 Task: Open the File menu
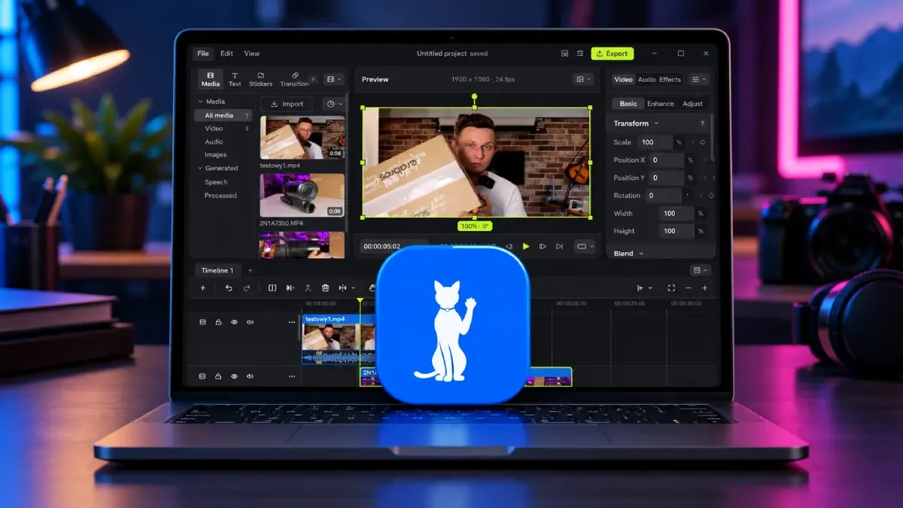click(202, 53)
